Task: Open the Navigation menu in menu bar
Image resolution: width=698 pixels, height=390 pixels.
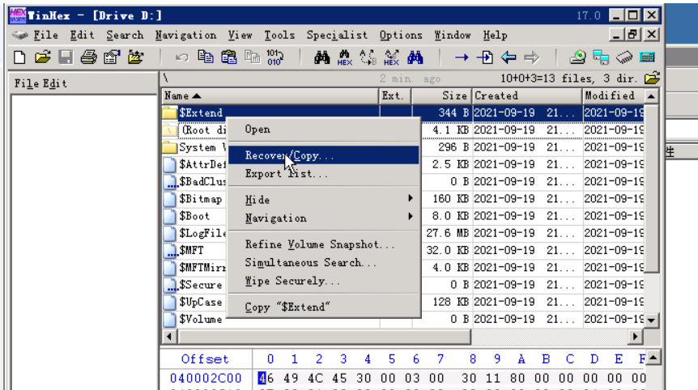Action: coord(185,35)
